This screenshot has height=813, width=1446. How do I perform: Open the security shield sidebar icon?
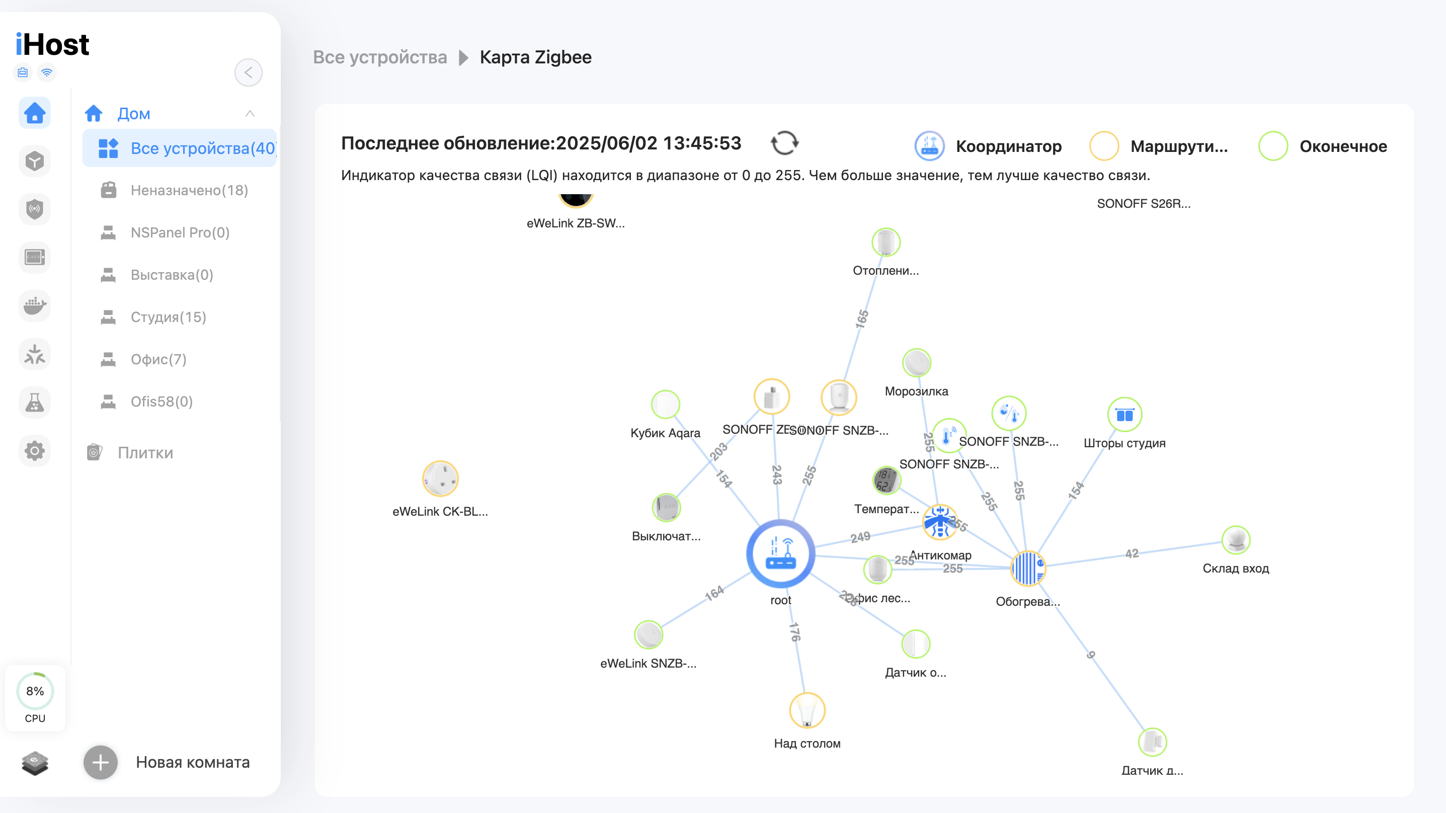[x=35, y=209]
